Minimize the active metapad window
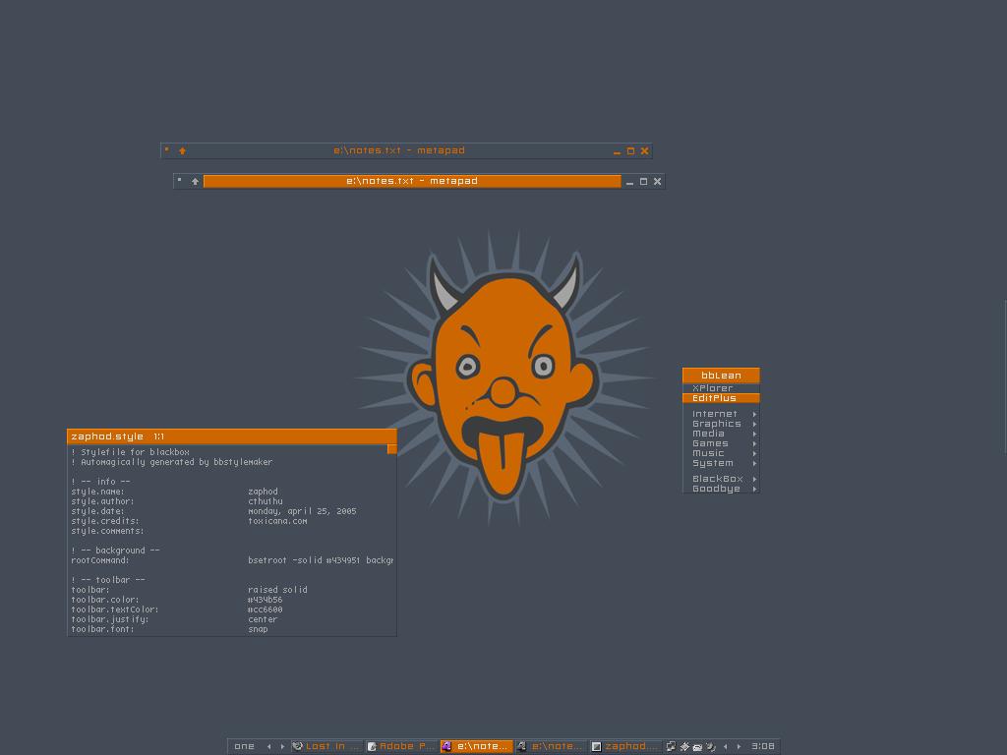 [630, 182]
